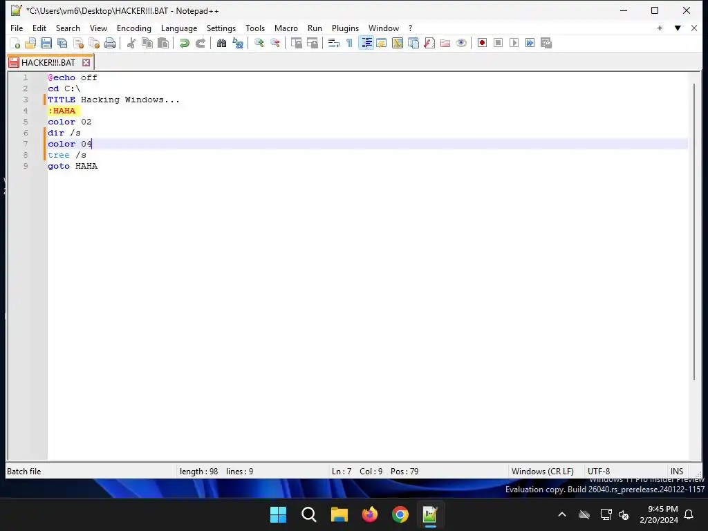Open the Function List panel icon
Image resolution: width=708 pixels, height=531 pixels.
[x=429, y=43]
